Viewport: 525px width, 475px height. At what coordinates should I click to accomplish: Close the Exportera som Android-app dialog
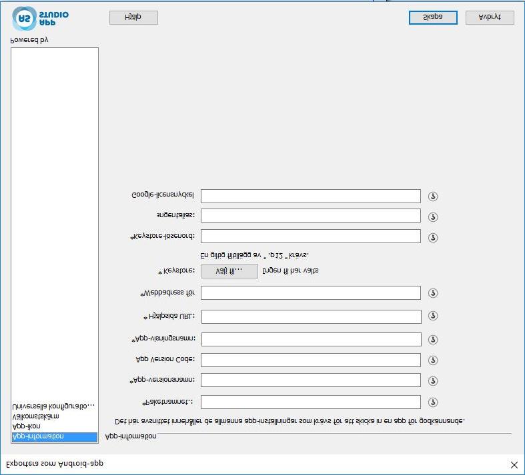(514, 465)
